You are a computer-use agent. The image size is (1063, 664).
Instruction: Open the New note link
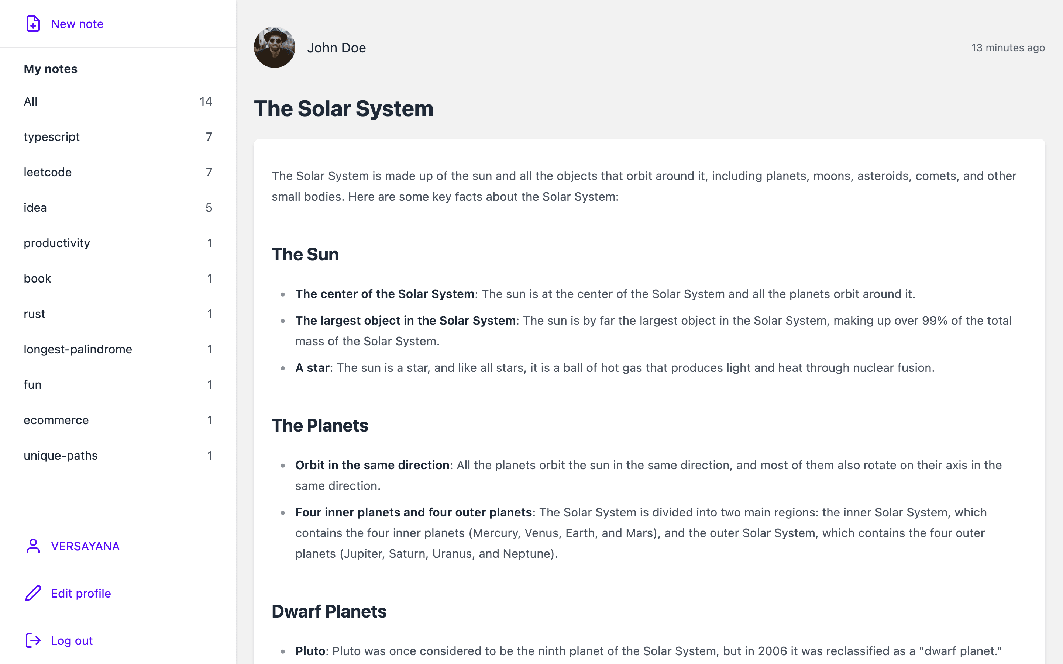click(77, 24)
